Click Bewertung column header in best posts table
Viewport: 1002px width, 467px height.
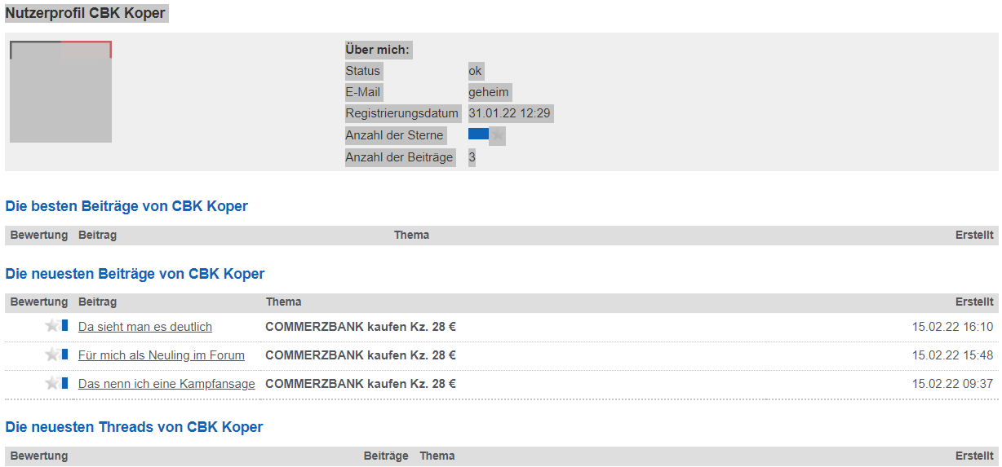click(x=39, y=236)
